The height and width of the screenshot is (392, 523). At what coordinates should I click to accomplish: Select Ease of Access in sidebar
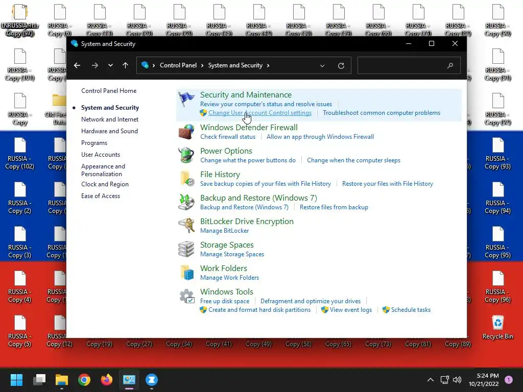point(101,195)
